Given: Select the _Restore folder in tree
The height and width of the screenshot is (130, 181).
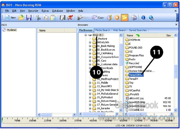Looking at the screenshot, I should tap(100, 39).
